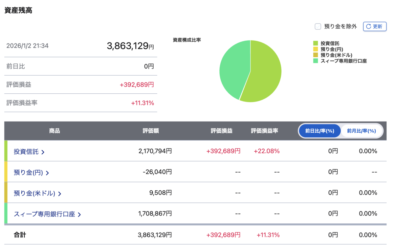Open the 投資信託 details link
Screen dimensions: 394x246
click(x=26, y=152)
